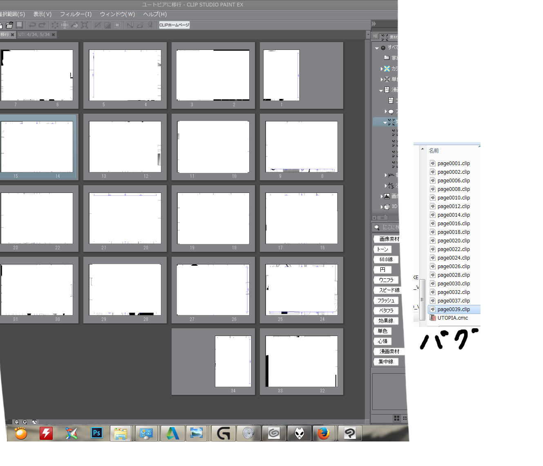Select the ベタフラ tag button
The height and width of the screenshot is (466, 543).
tap(386, 311)
